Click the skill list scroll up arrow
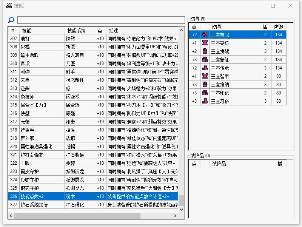Viewport: 302px width, 227px height. click(181, 30)
